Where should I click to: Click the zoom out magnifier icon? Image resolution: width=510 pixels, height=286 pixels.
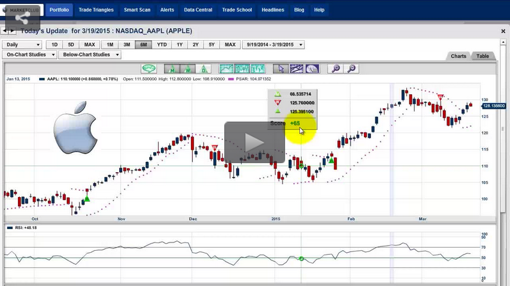point(351,68)
